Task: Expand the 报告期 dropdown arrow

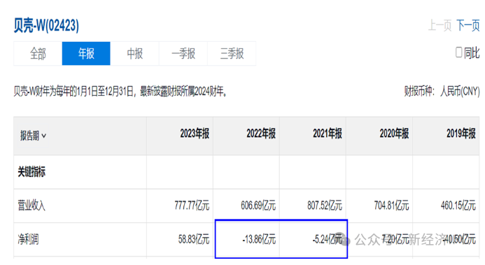Action: point(44,136)
